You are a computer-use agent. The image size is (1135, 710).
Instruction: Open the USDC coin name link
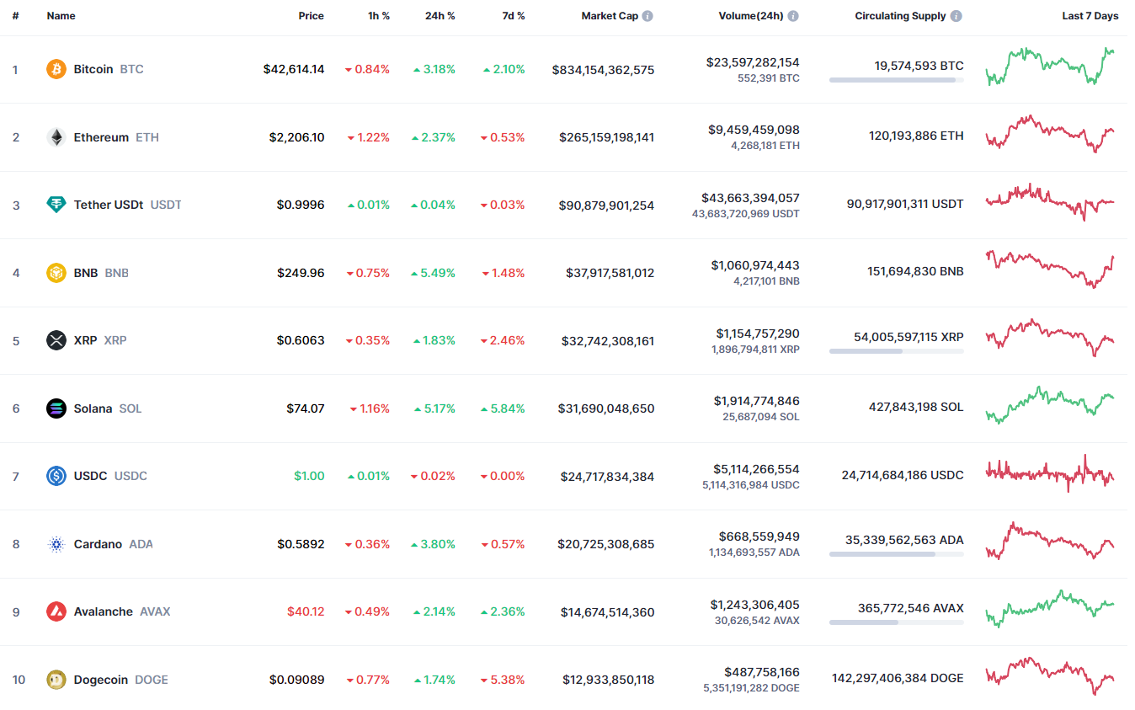pos(90,476)
